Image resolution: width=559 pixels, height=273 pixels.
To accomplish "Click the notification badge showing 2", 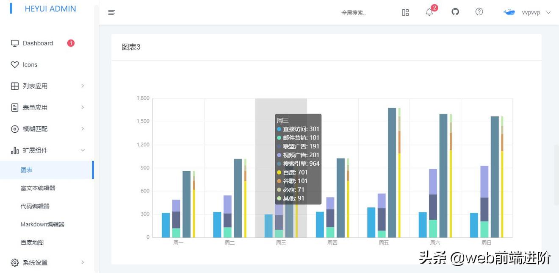I will [x=434, y=7].
